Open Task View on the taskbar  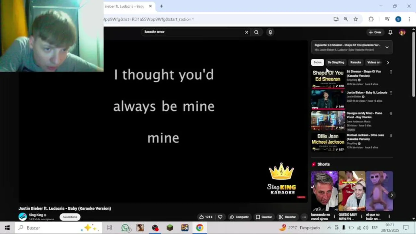click(110, 228)
